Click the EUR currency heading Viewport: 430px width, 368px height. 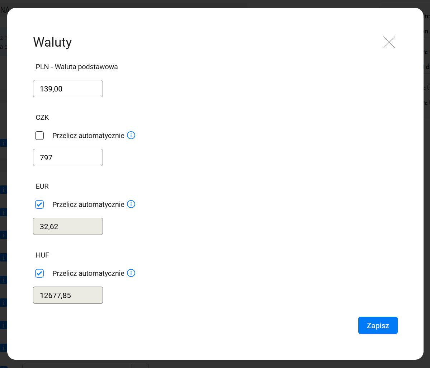(x=42, y=187)
